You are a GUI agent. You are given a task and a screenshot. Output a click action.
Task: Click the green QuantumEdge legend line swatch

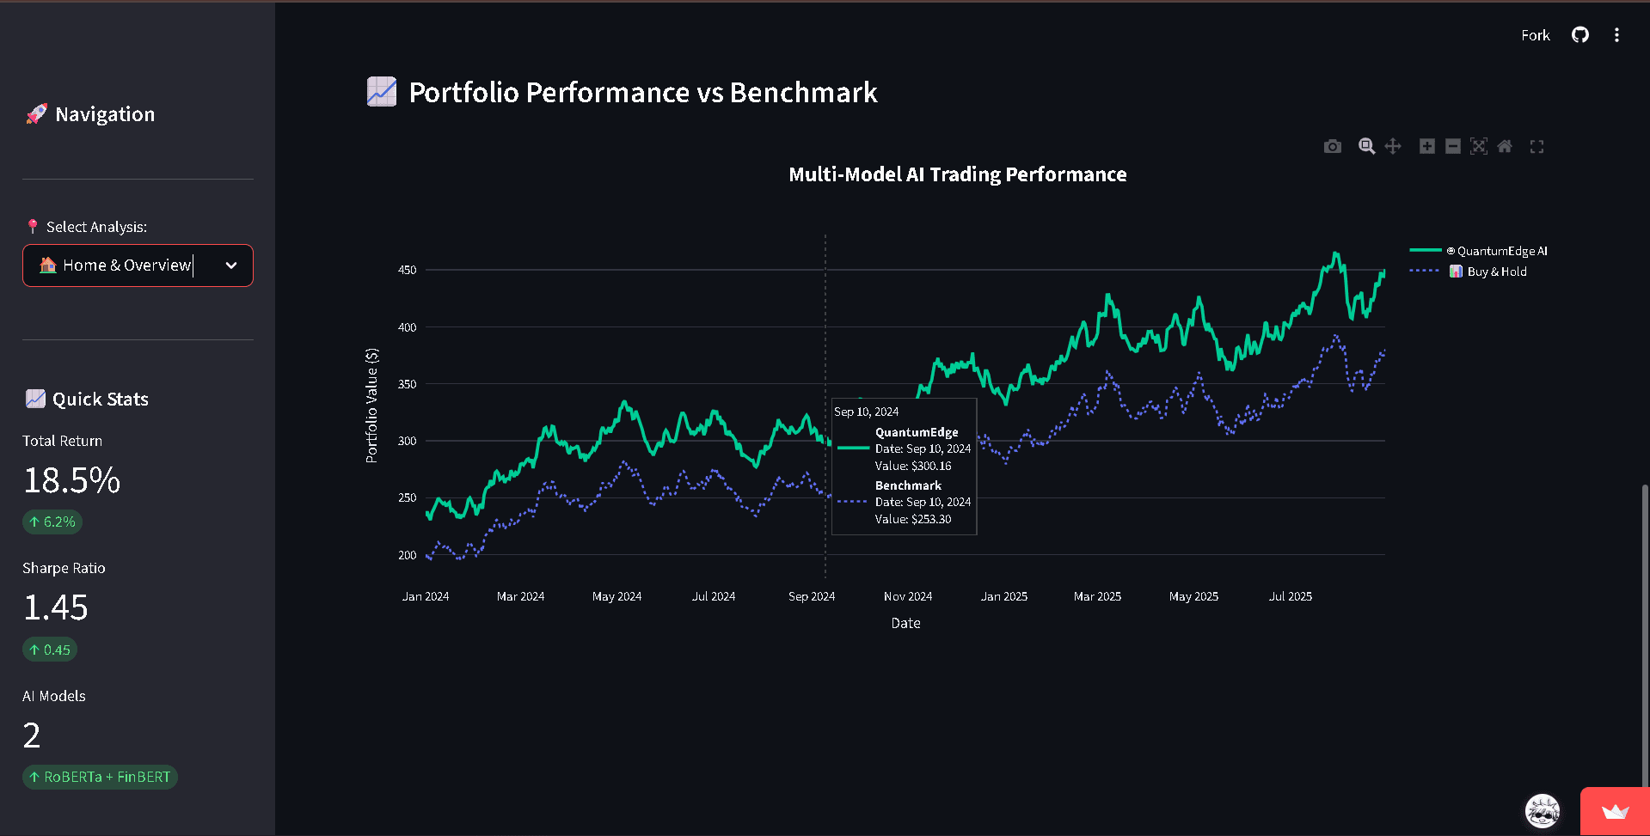[1425, 251]
